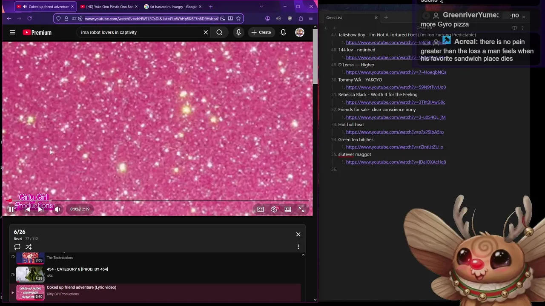545x306 pixels.
Task: Open YouTube notifications bell
Action: 283,32
